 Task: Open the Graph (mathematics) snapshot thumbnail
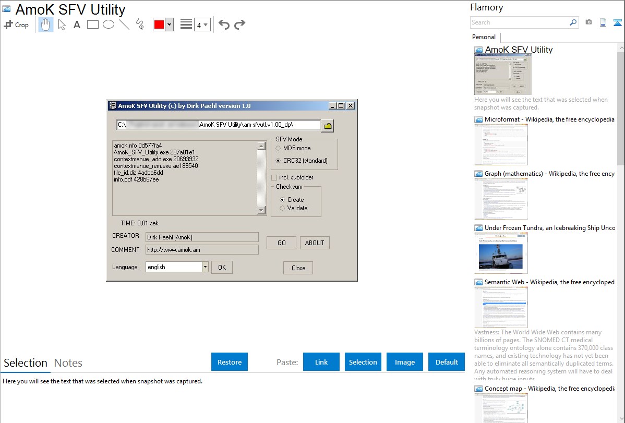[501, 199]
